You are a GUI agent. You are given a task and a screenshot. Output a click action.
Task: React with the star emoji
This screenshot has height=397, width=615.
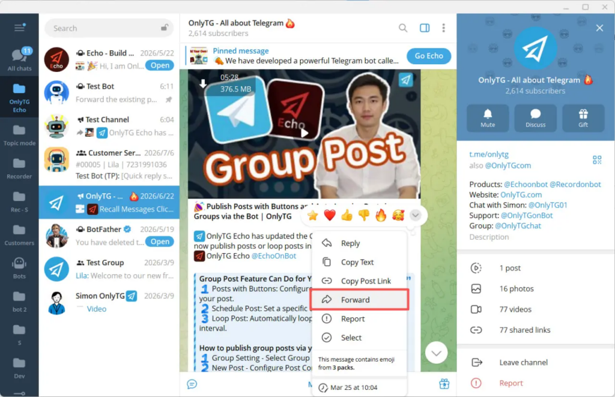(x=312, y=215)
